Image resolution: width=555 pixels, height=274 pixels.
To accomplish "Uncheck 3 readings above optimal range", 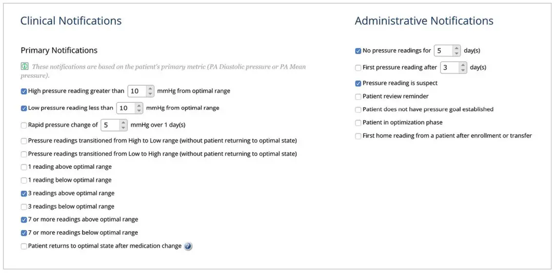I will 24,193.
